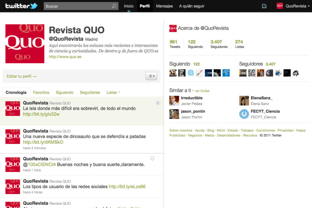Open ElenaSanz_ profile

coord(262,98)
